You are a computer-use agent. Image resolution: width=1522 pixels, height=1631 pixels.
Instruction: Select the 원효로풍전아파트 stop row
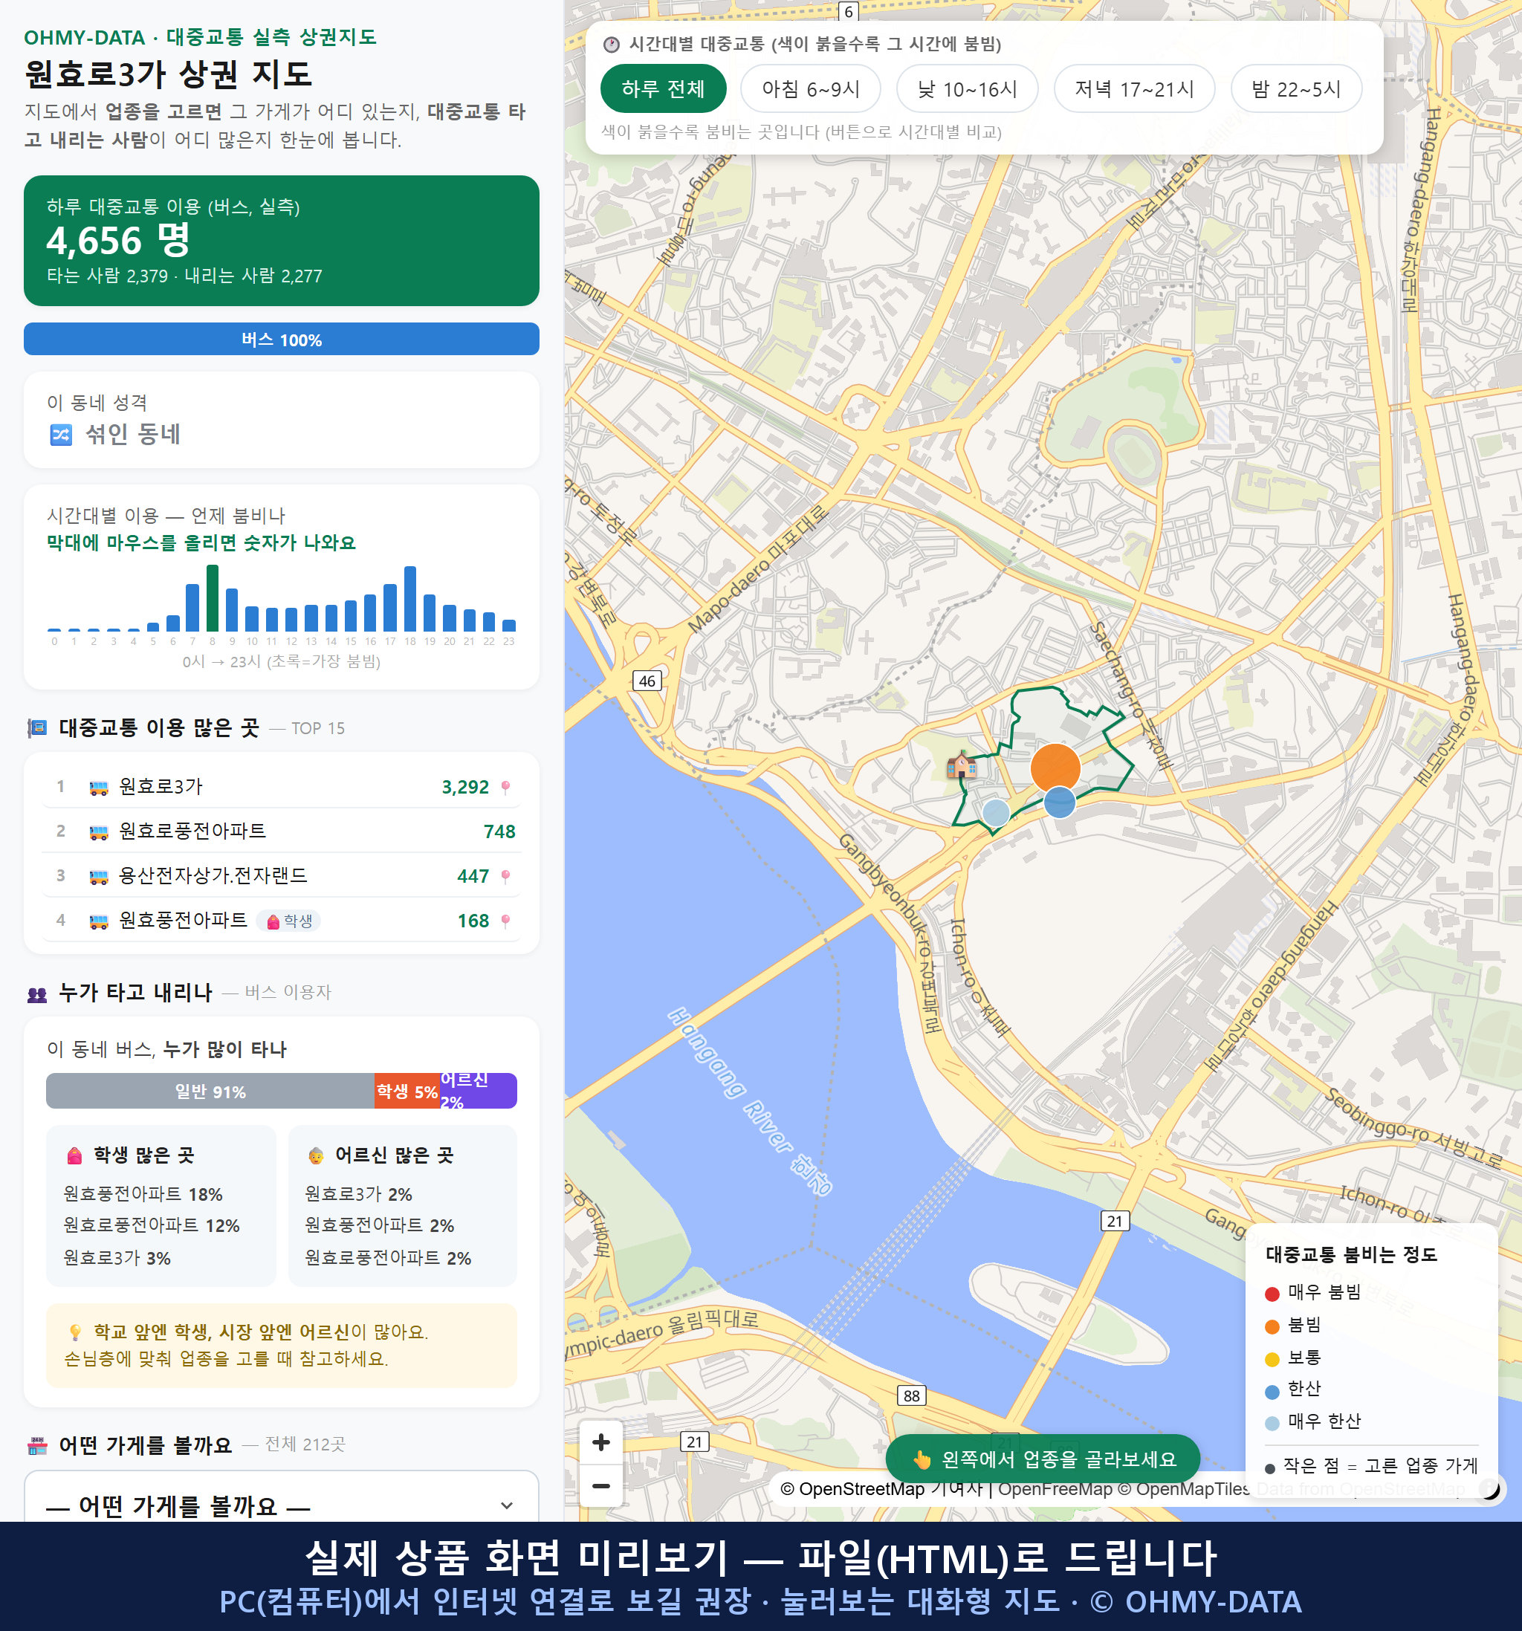282,831
